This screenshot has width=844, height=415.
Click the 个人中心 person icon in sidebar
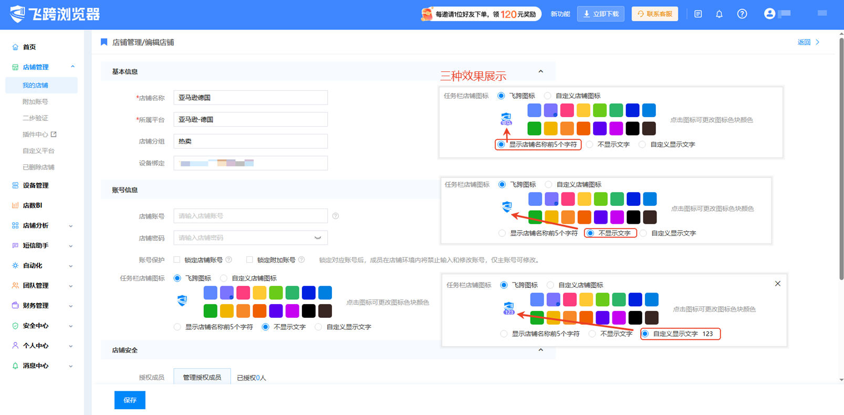pyautogui.click(x=15, y=346)
